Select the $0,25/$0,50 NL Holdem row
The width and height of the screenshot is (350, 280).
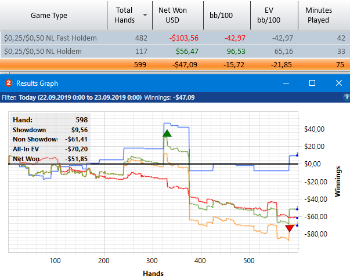[x=175, y=52]
